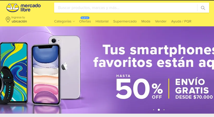Click the chevron next to Categorías
214x117 pixels.
click(74, 21)
